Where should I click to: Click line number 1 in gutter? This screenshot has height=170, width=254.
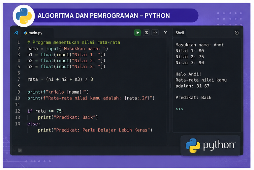18,42
